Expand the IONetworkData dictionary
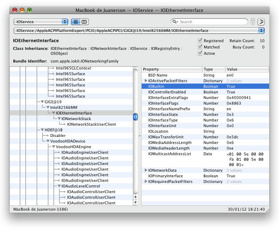This screenshot has width=279, height=231. tap(146, 170)
